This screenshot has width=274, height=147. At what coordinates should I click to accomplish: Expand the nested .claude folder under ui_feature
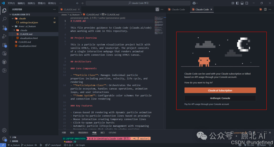click(x=14, y=30)
